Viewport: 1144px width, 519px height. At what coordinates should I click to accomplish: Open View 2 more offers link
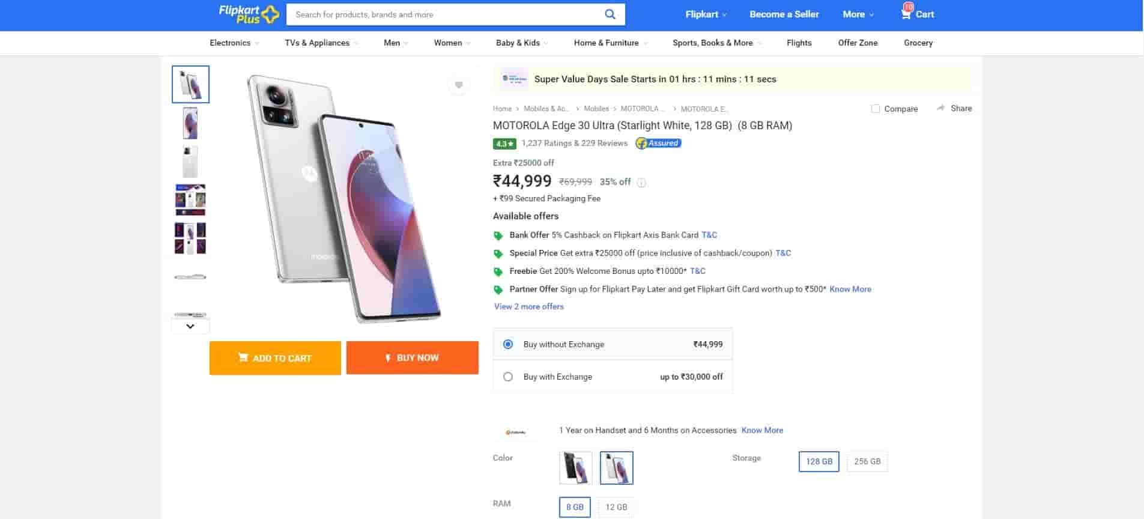point(528,306)
